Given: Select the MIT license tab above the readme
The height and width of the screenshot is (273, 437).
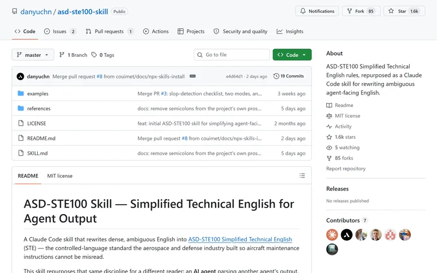Looking at the screenshot, I should pos(60,176).
